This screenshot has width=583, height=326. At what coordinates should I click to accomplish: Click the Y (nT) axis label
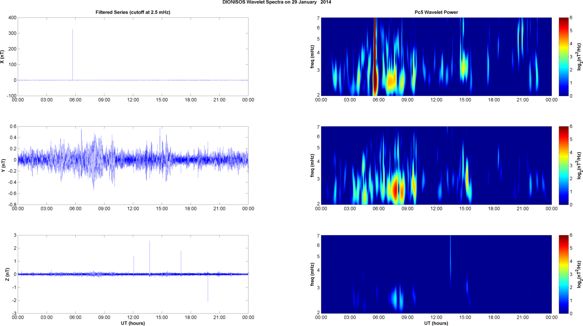pos(3,165)
